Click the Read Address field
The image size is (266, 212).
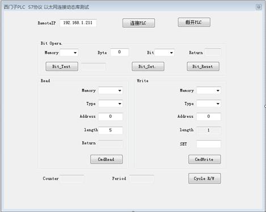click(111, 116)
